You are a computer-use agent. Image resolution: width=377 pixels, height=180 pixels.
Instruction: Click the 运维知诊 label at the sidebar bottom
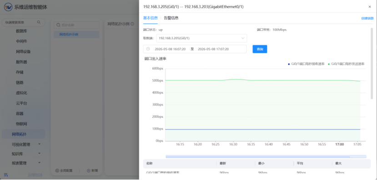[x=35, y=175]
